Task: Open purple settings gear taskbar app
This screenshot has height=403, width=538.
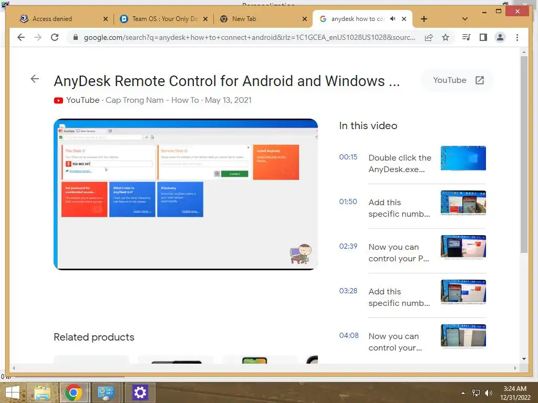Action: [x=140, y=393]
